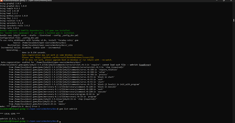Open the BashOnWindows issues 216 GitHub link
This screenshot has height=123, width=235.
(64, 58)
